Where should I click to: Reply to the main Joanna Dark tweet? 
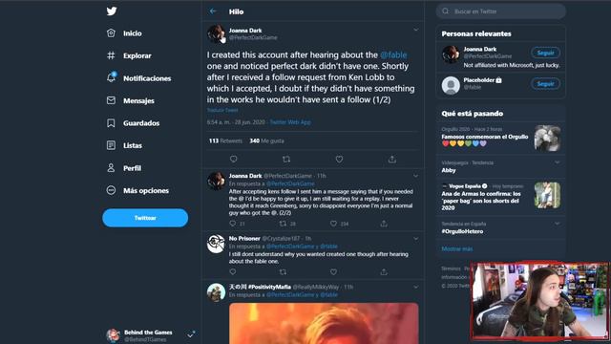point(233,160)
